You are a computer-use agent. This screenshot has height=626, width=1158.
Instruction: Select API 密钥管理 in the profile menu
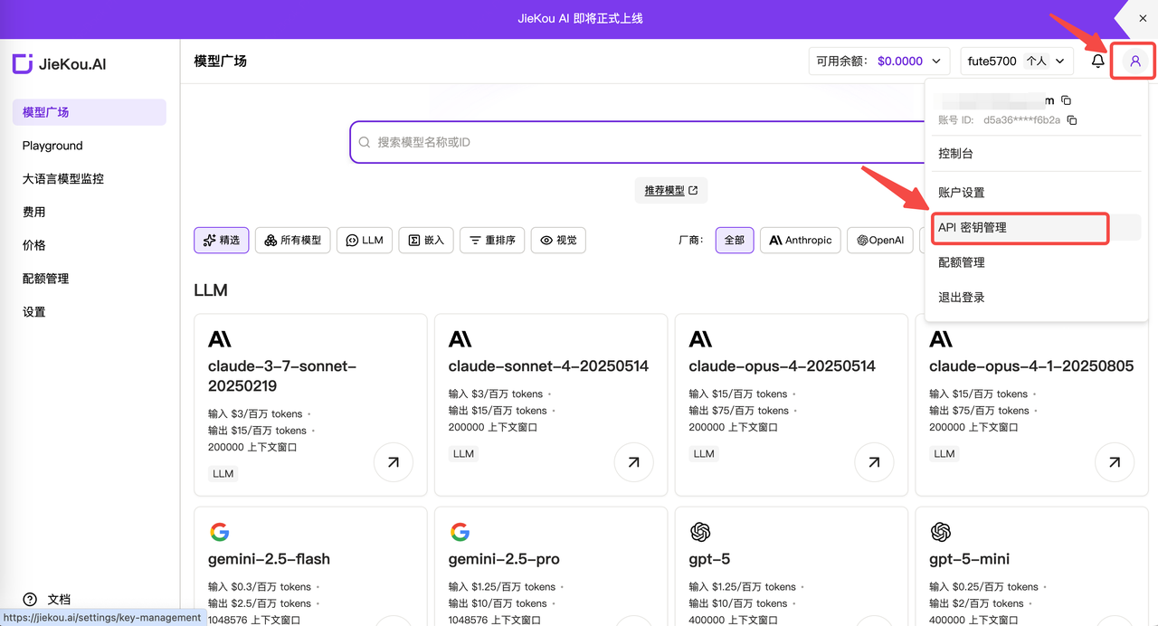[1036, 227]
